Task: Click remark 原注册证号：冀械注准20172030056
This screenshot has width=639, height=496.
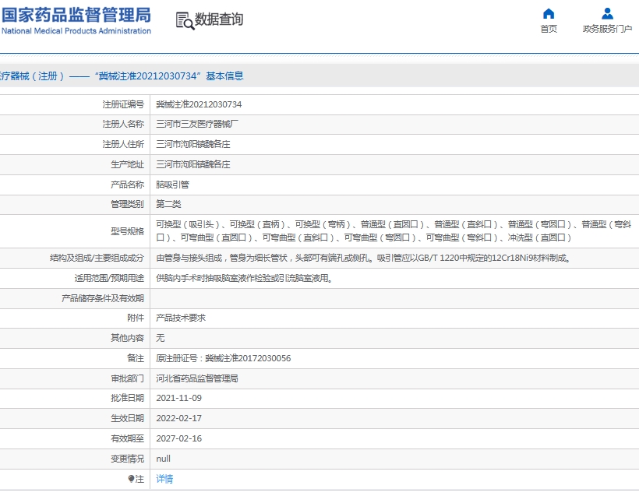Action: coord(224,358)
